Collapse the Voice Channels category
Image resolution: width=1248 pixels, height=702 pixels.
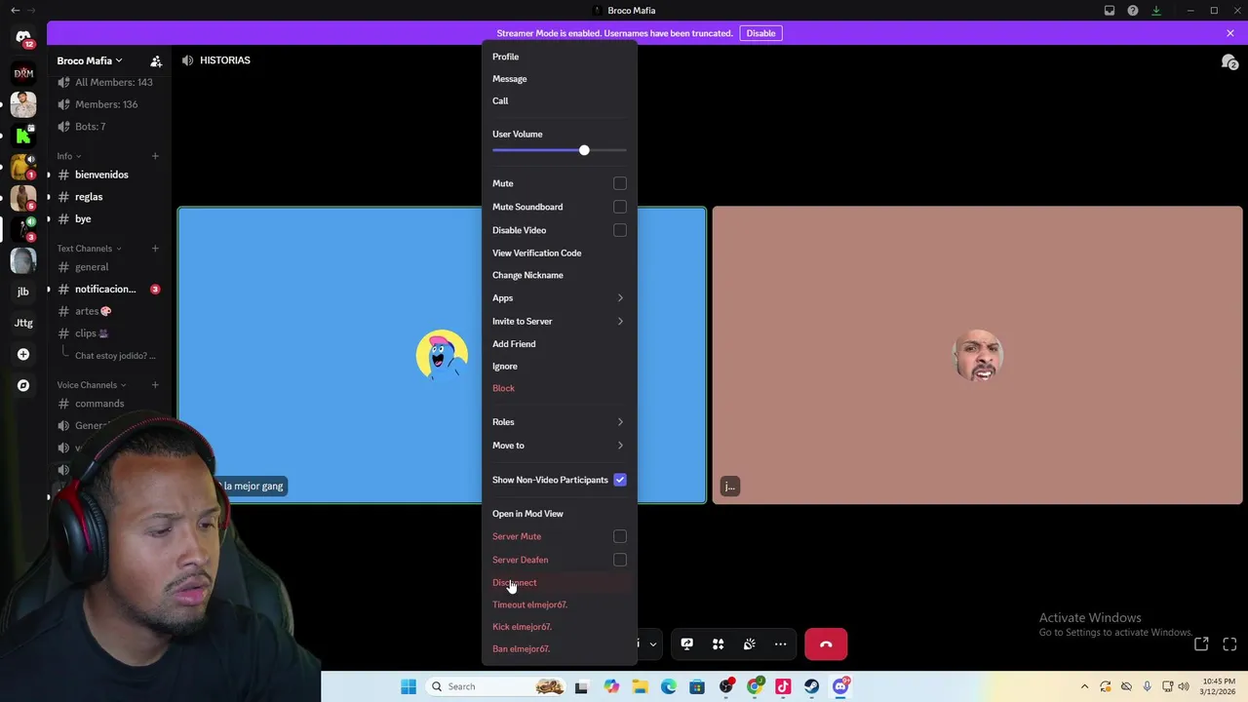[x=91, y=385]
